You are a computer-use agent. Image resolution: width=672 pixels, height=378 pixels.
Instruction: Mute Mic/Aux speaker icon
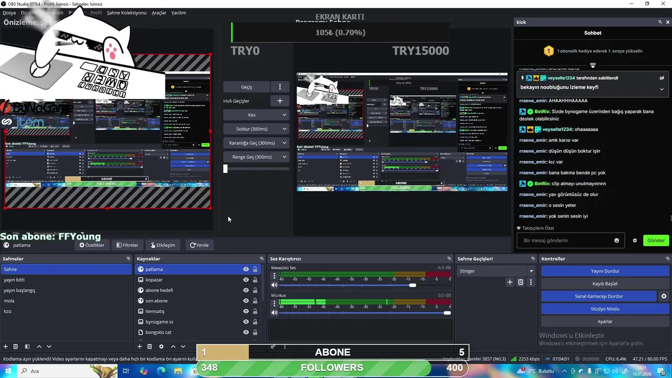tap(274, 313)
